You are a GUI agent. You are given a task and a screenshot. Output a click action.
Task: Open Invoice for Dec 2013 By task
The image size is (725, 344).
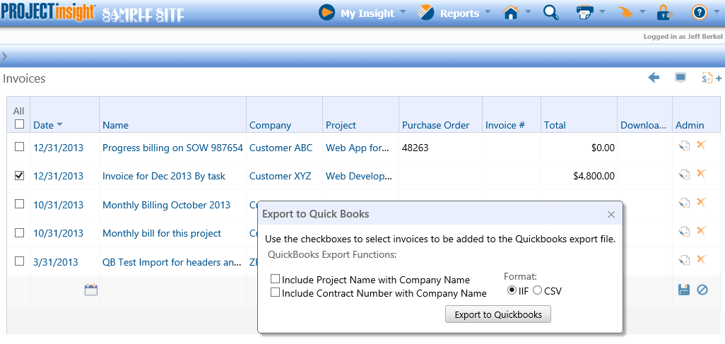164,176
